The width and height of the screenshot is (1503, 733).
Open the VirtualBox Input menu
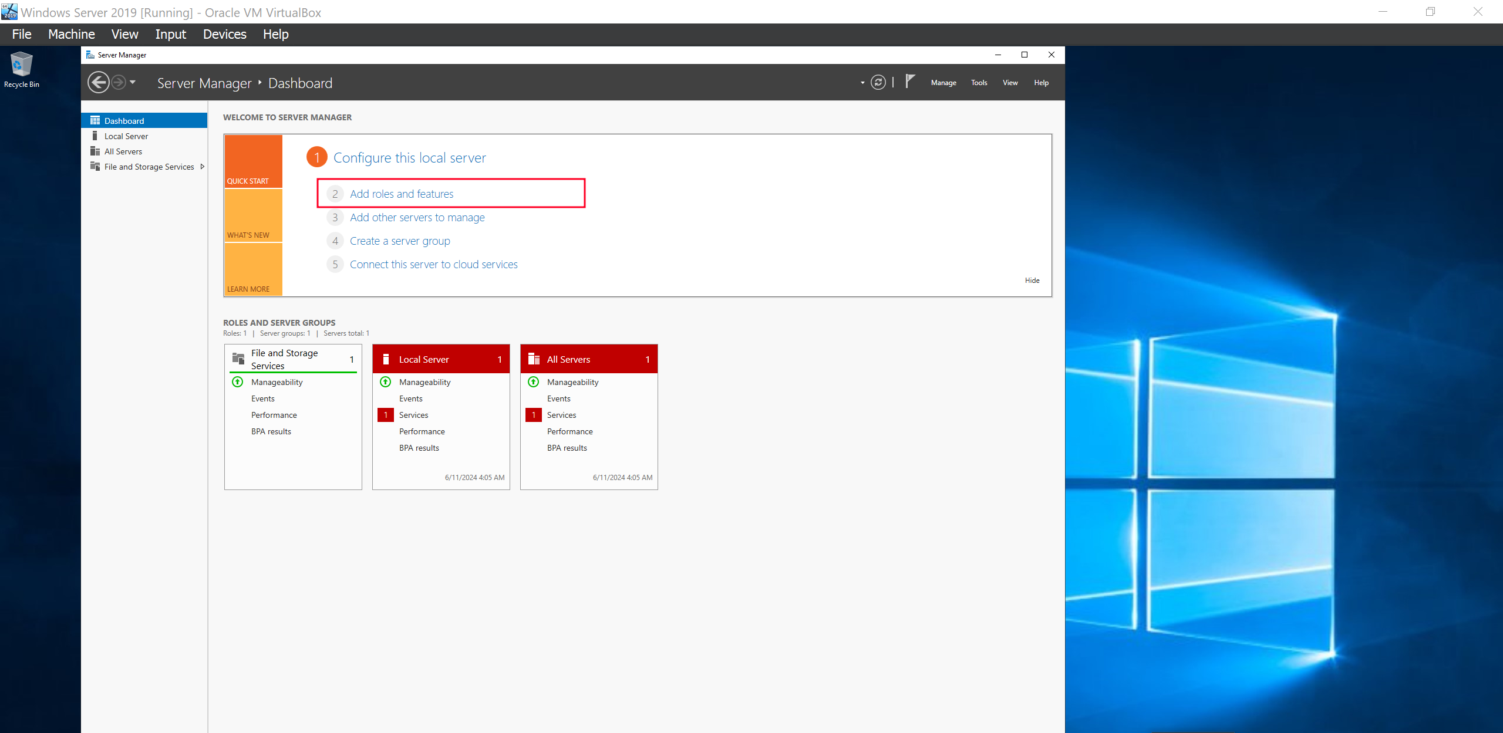[171, 34]
